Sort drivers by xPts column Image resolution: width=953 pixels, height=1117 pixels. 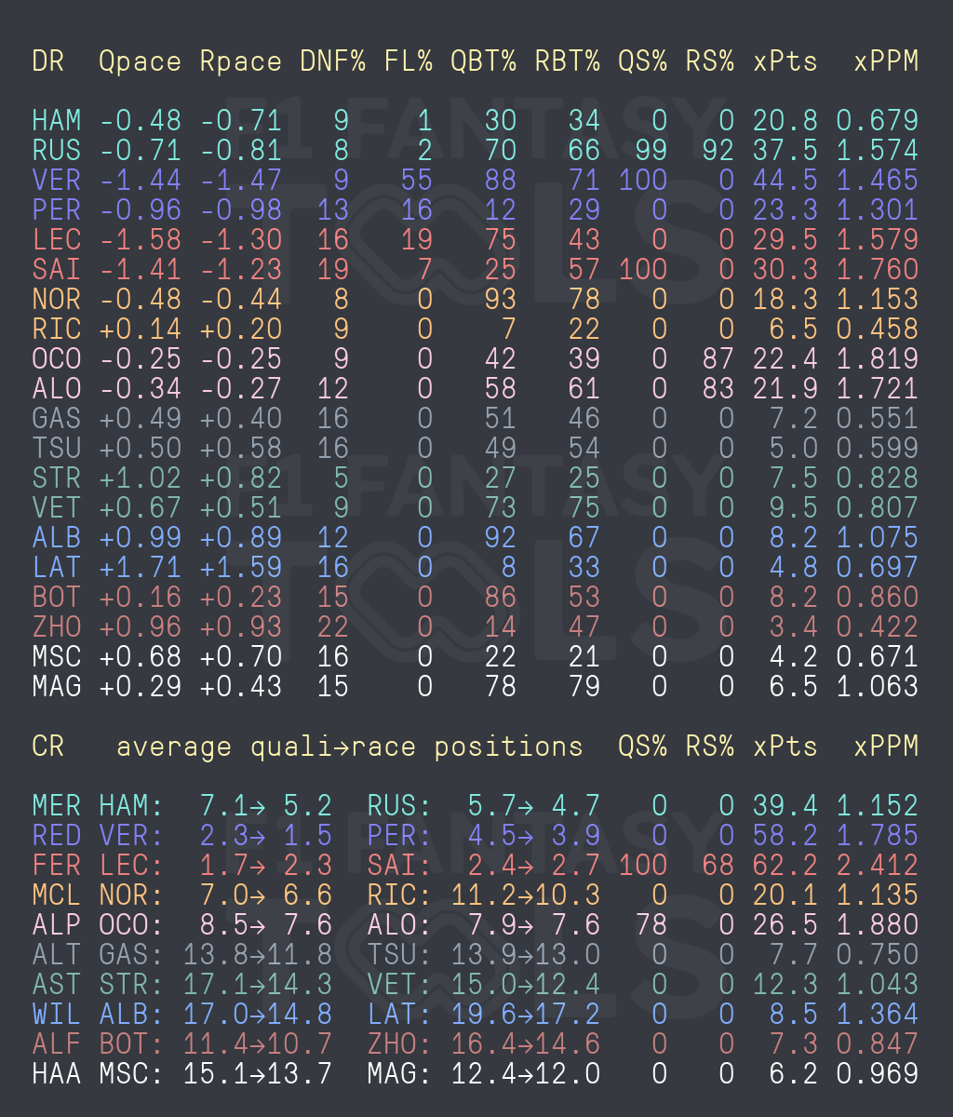[785, 61]
